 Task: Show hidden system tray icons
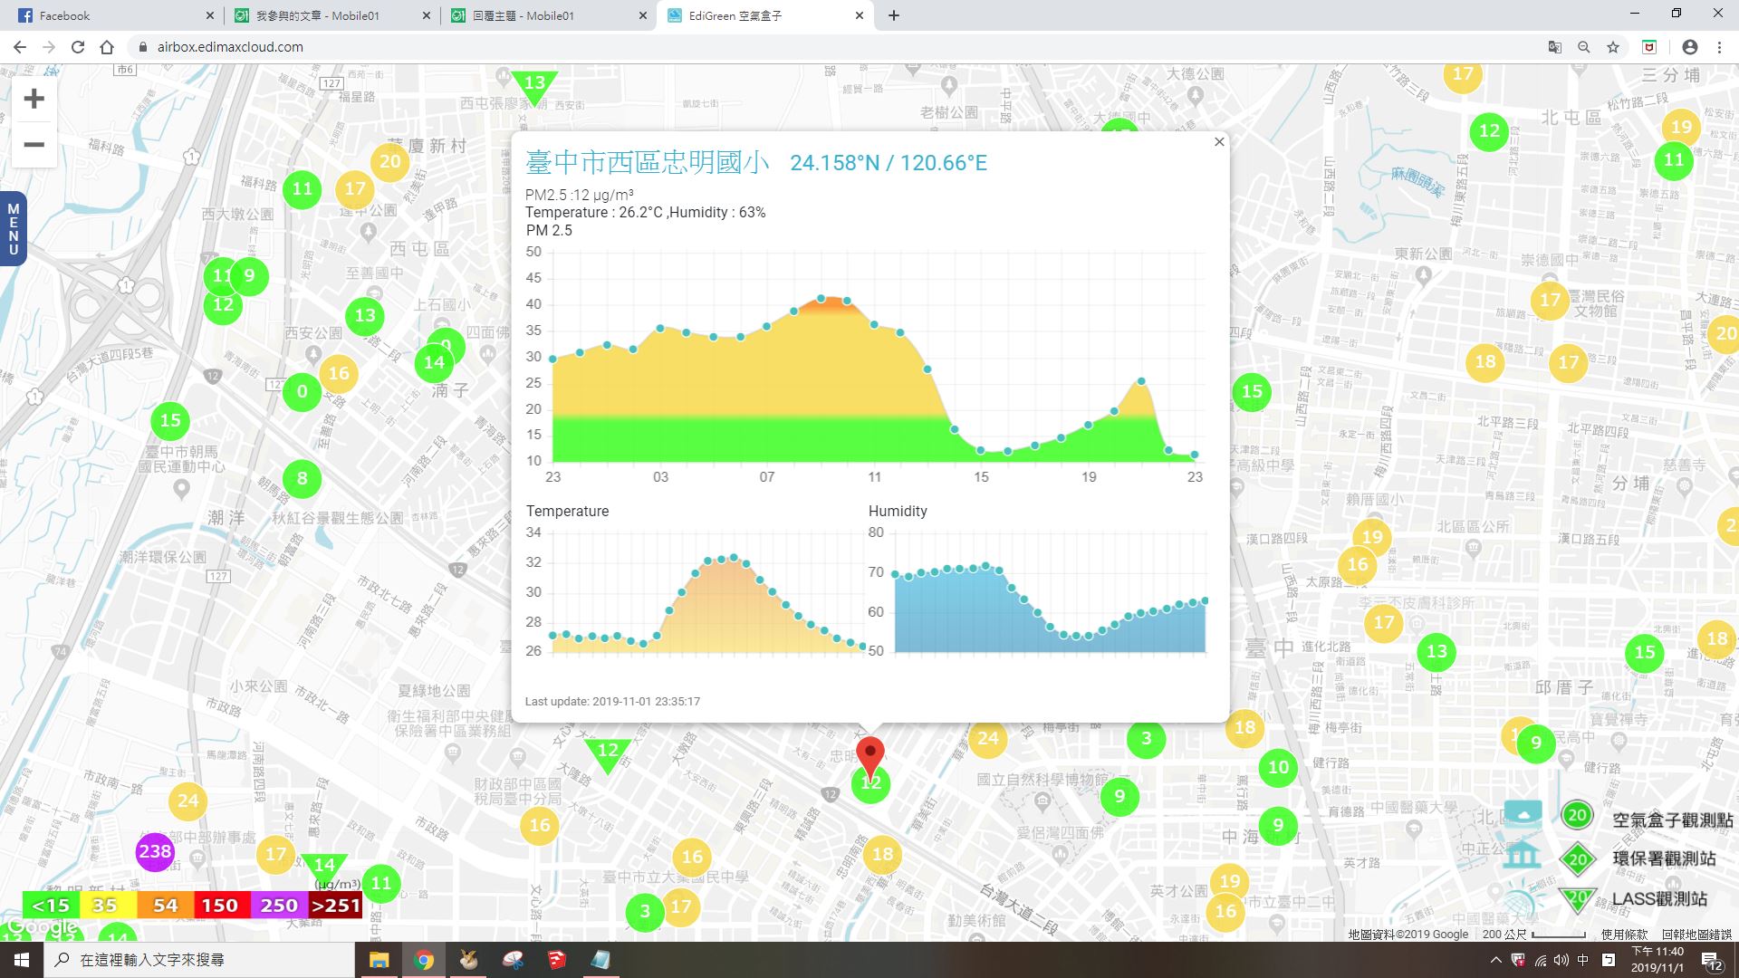point(1495,960)
